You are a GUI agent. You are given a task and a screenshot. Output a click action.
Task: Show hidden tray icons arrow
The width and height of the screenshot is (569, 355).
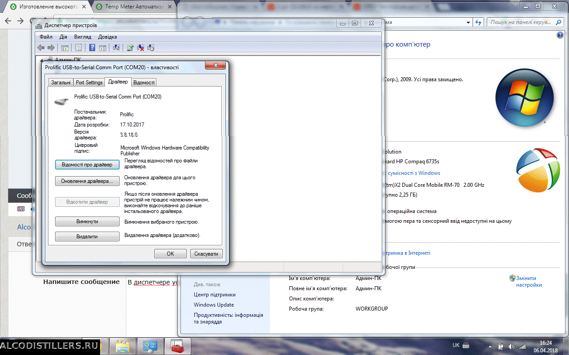point(490,347)
